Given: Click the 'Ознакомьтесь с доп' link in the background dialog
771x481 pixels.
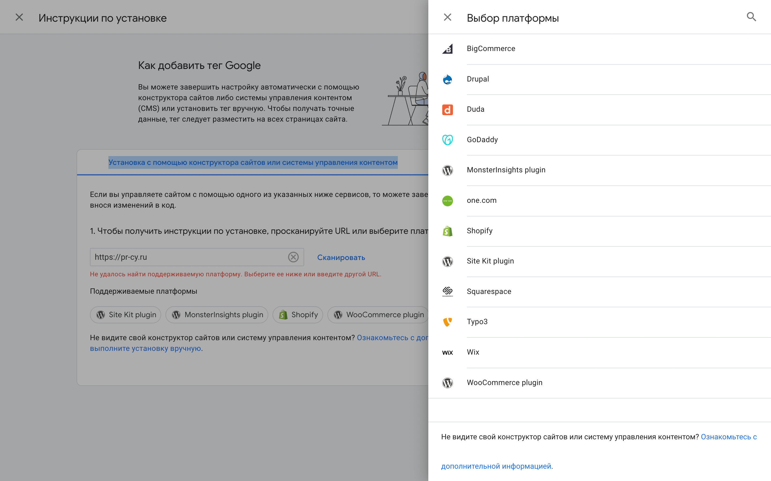Looking at the screenshot, I should click(392, 338).
